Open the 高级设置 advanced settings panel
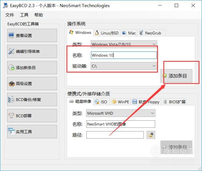 pos(32,83)
